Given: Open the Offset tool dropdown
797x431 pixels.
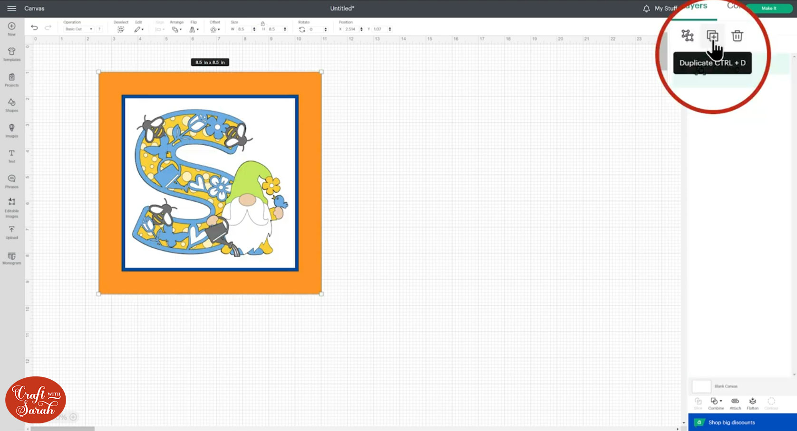Looking at the screenshot, I should tap(215, 29).
